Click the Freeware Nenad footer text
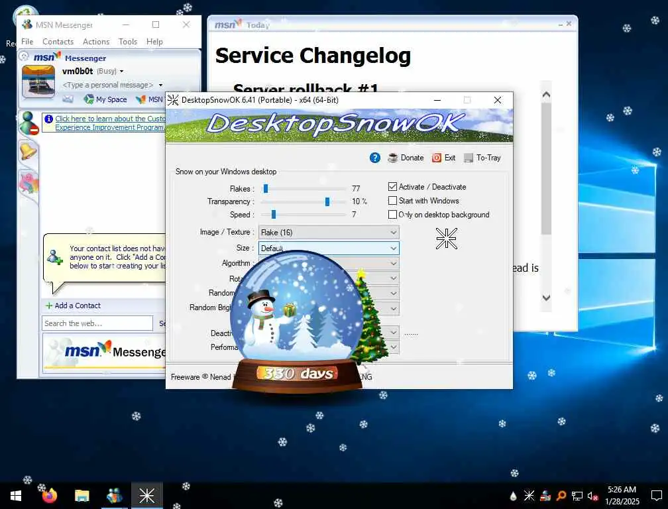The height and width of the screenshot is (509, 668). [201, 377]
